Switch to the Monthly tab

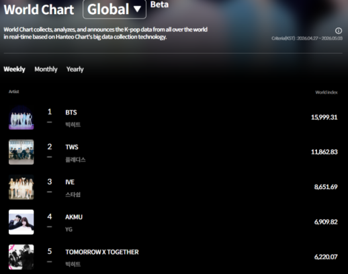click(46, 69)
